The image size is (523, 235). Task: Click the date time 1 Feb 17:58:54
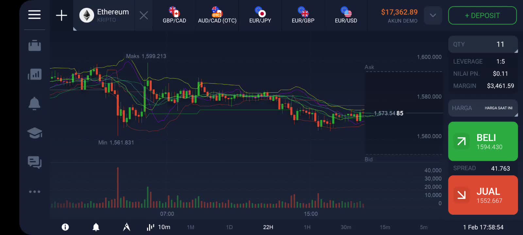pos(483,227)
